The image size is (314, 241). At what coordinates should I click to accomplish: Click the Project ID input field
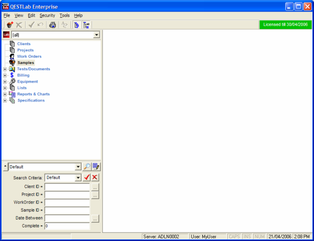pyautogui.click(x=67, y=194)
